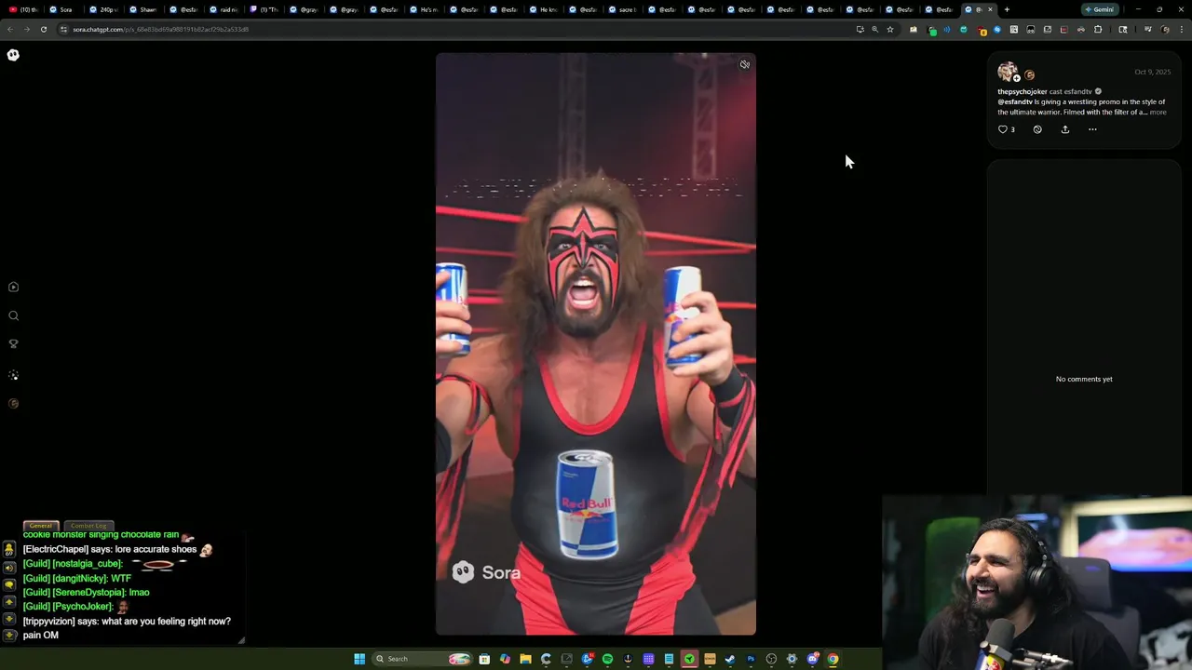Open the post's three-dot options menu
The width and height of the screenshot is (1192, 670).
coord(1092,129)
